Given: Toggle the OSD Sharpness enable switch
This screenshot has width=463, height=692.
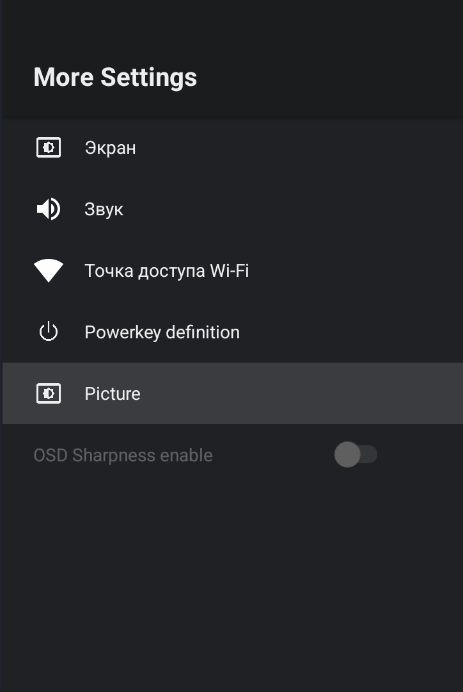Looking at the screenshot, I should click(x=356, y=455).
